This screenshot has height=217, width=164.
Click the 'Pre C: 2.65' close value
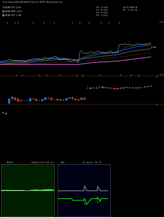coord(102,15)
